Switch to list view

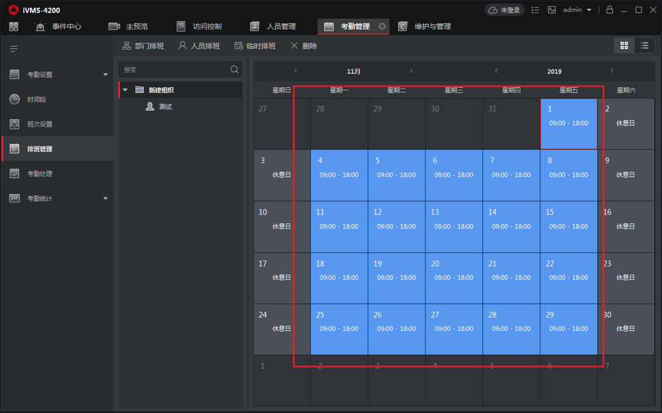[x=644, y=45]
